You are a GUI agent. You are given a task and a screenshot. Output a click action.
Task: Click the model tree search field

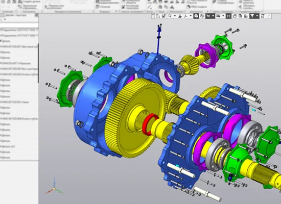(x=19, y=25)
